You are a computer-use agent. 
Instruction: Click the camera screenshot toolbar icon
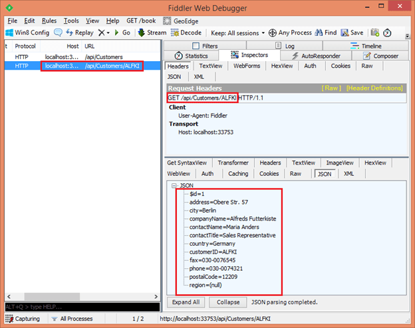375,33
